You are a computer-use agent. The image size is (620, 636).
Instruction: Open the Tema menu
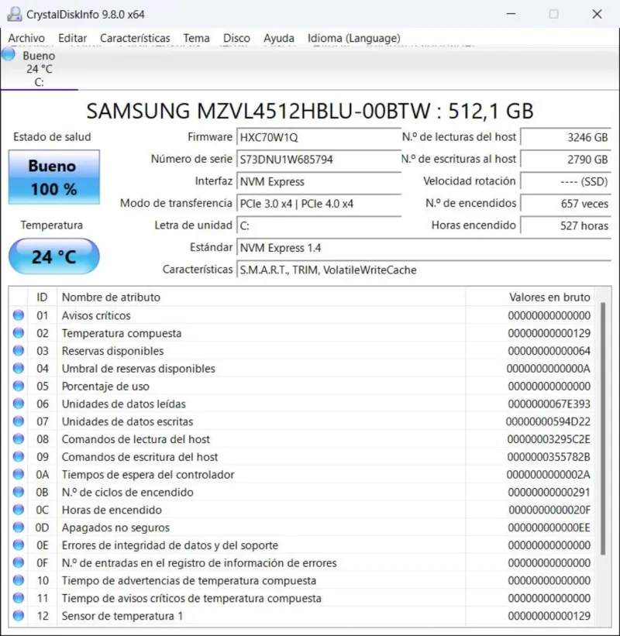tap(196, 38)
